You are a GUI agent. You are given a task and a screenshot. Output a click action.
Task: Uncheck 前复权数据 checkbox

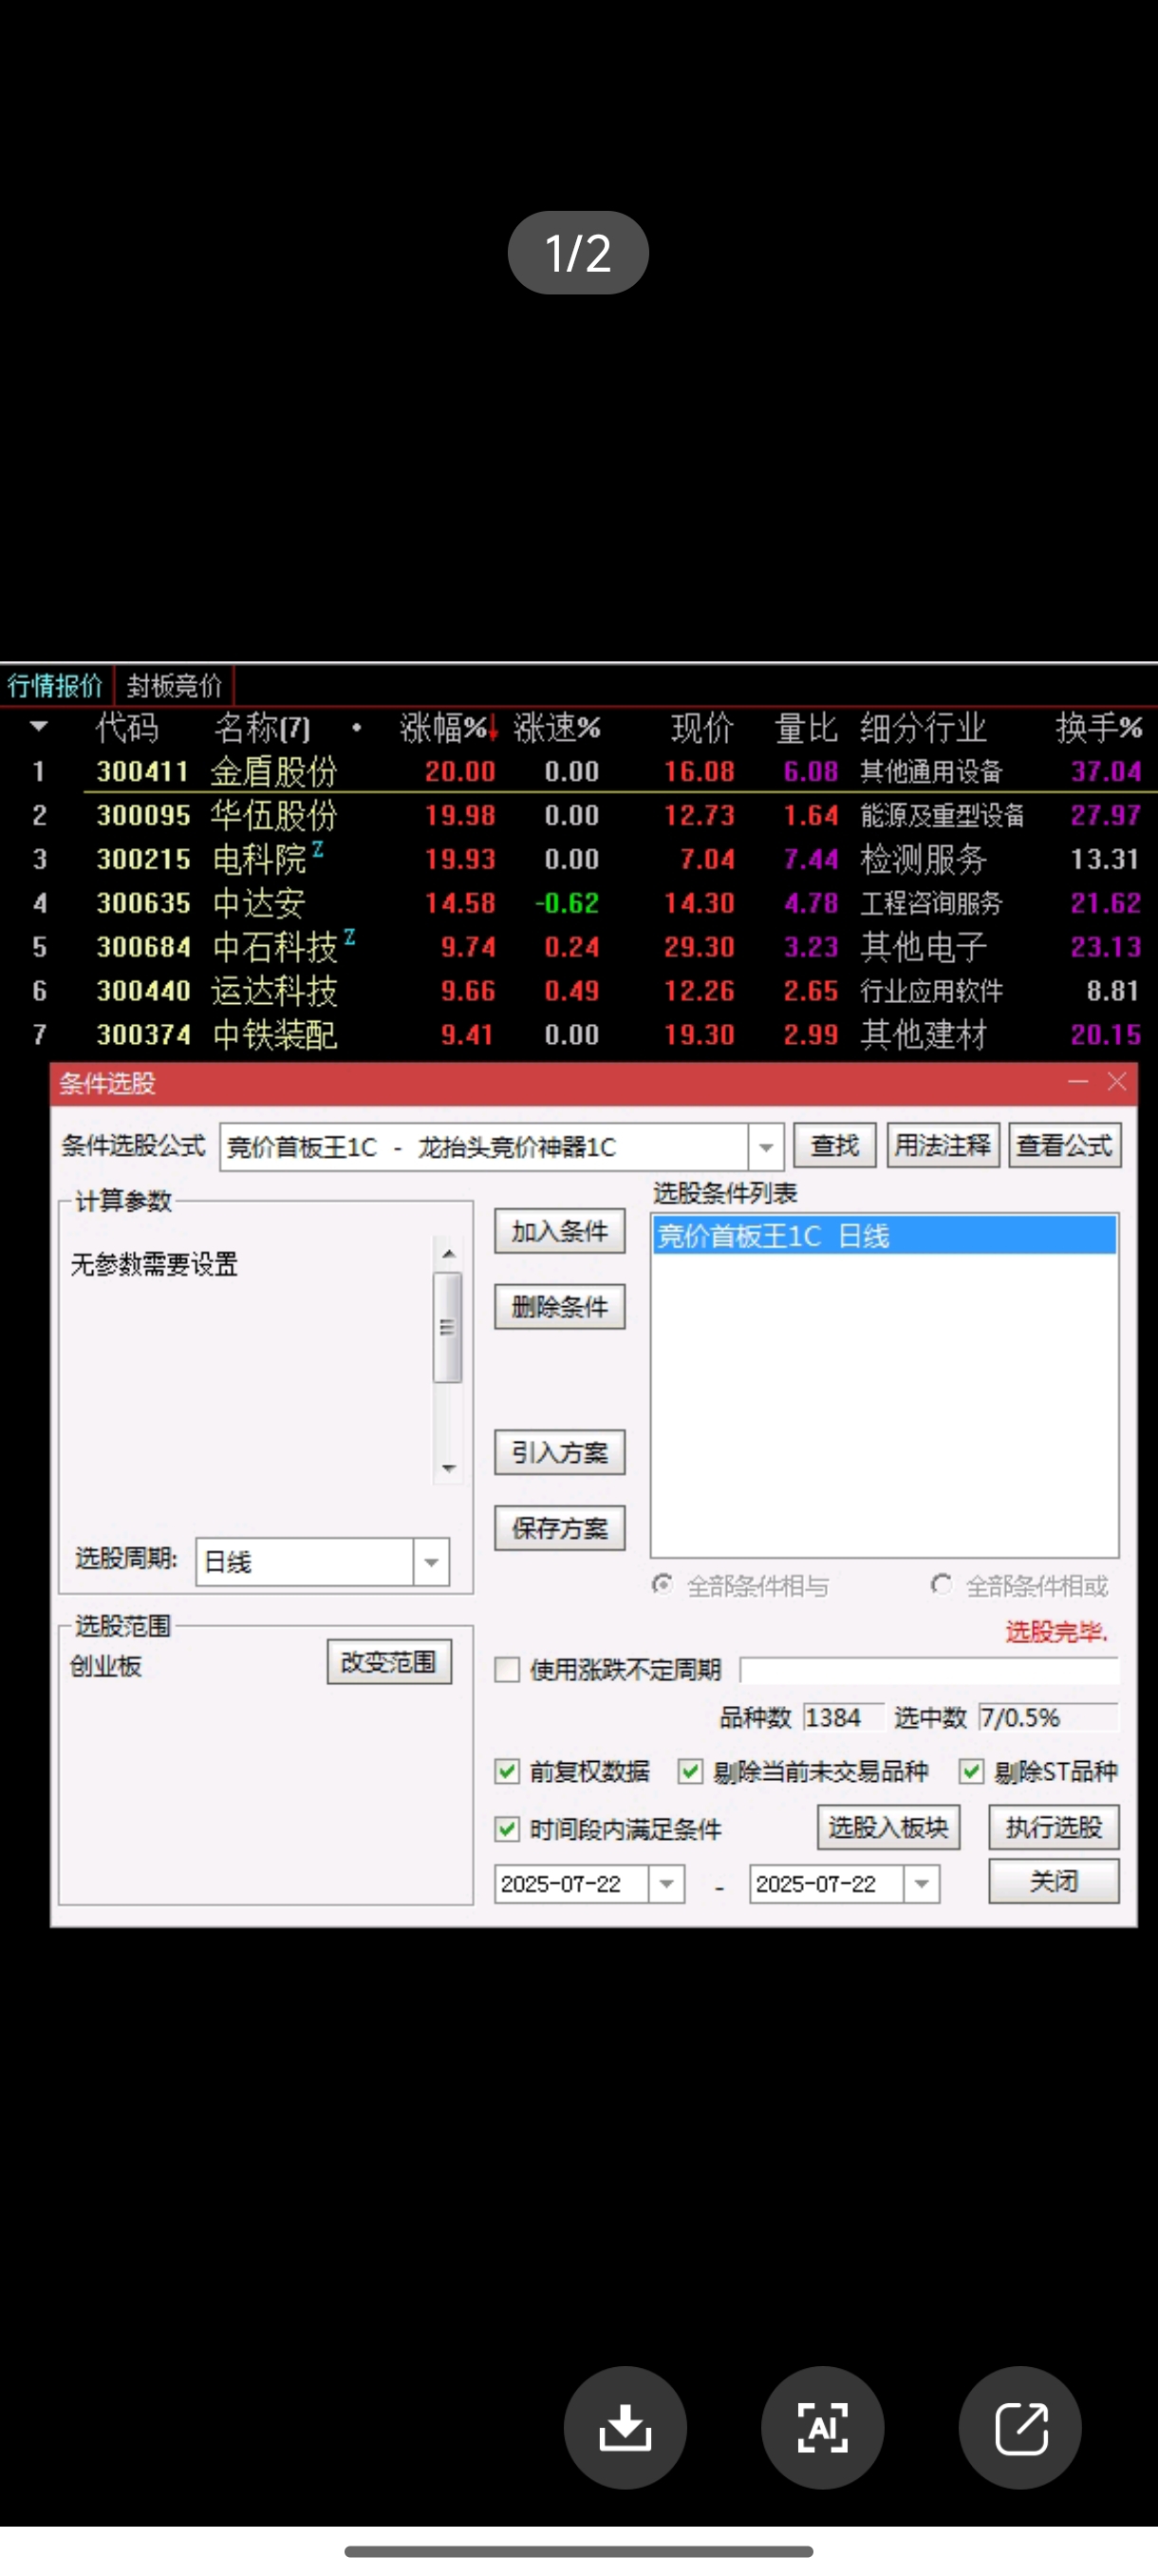[x=508, y=1771]
